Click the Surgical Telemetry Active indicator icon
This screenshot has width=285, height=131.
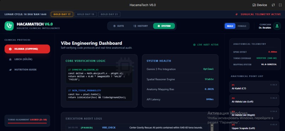click(237, 14)
